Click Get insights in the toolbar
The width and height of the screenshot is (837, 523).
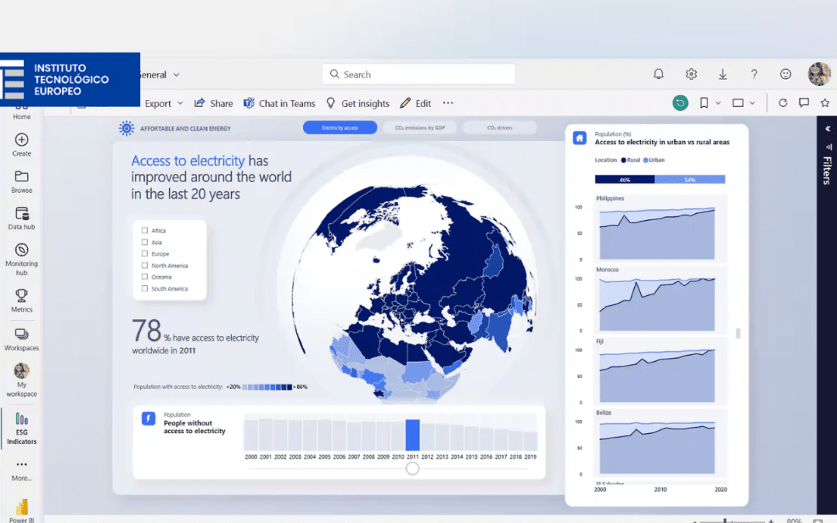[363, 102]
